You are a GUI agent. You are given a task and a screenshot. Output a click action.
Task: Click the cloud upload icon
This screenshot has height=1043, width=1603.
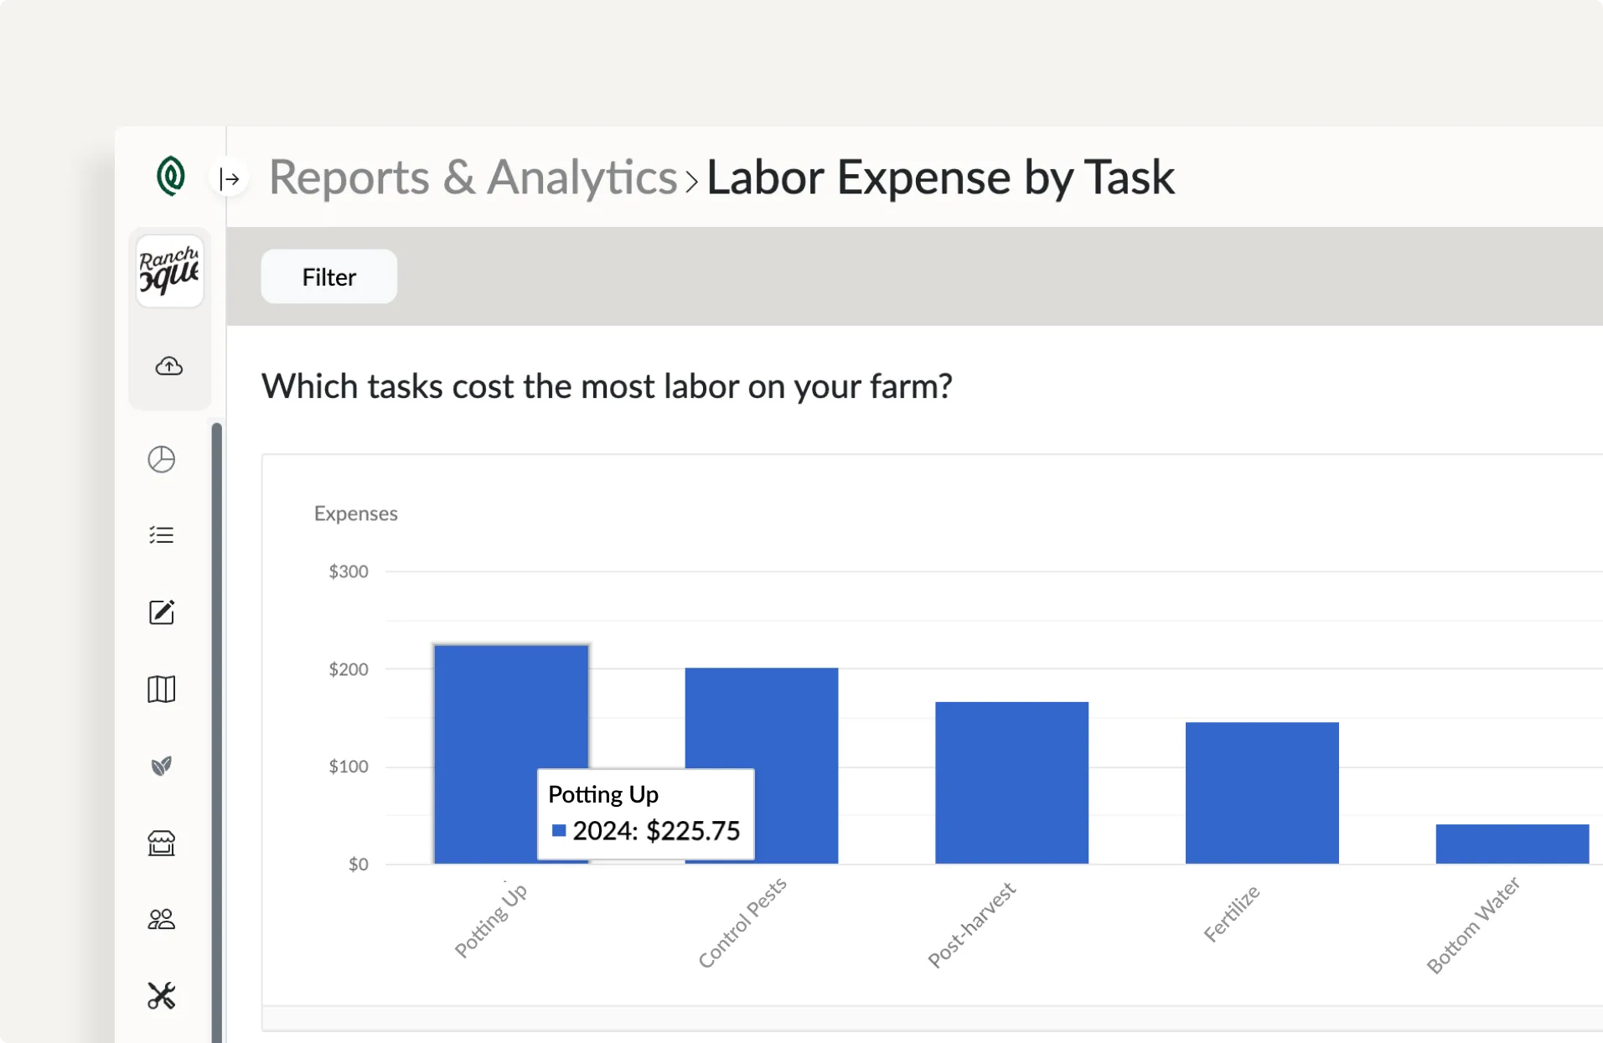168,366
